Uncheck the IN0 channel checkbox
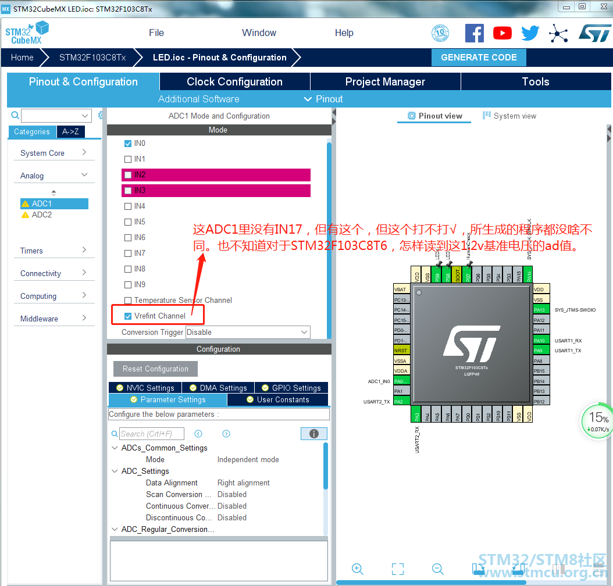The width and height of the screenshot is (613, 586). [x=128, y=144]
